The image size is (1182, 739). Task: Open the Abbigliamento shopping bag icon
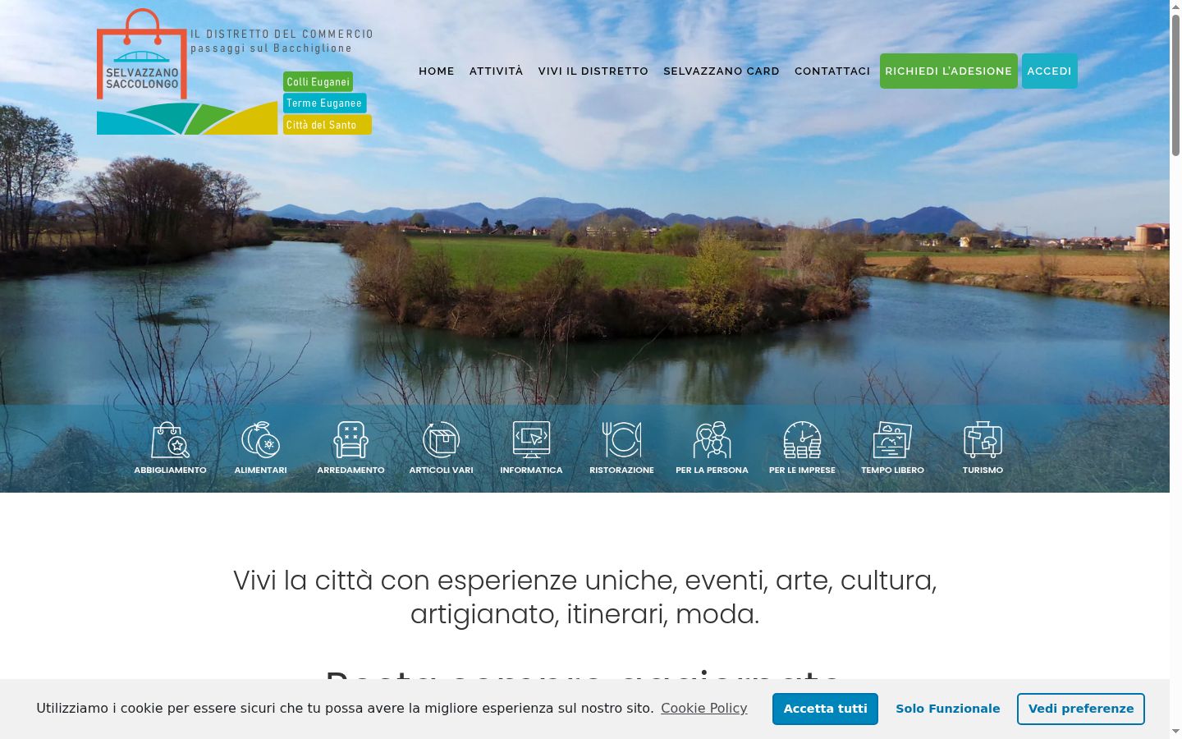(x=171, y=439)
